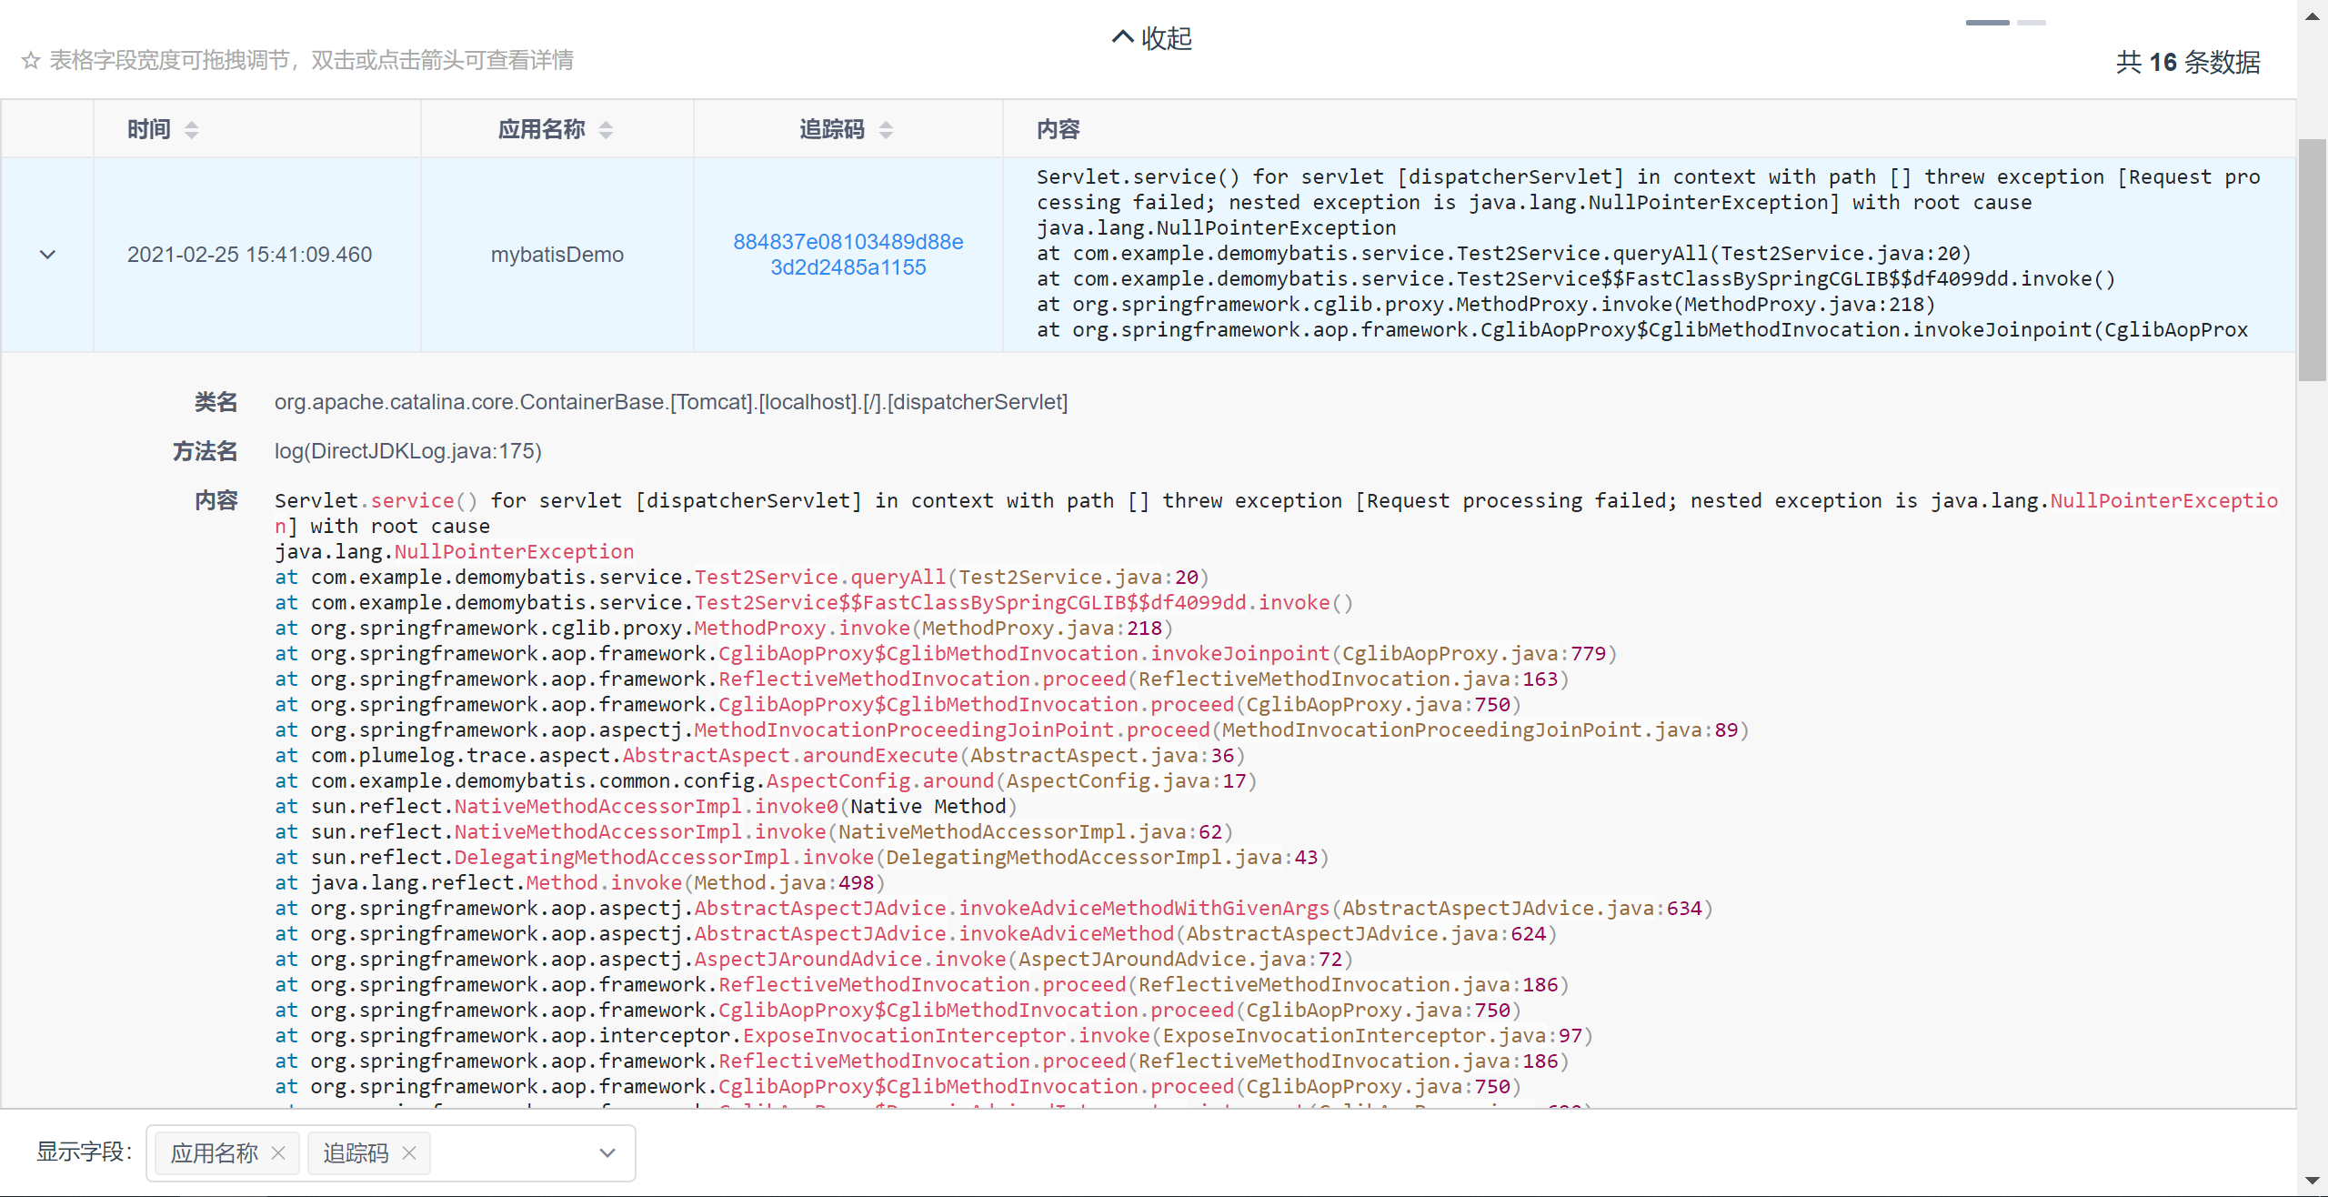Remove the 应用名称 tag from displayed fields
Image resolution: width=2328 pixels, height=1197 pixels.
(278, 1152)
